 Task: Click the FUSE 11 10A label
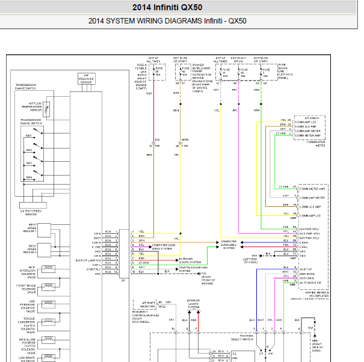point(226,73)
